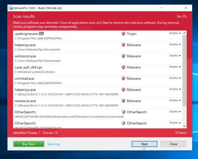Click the threat shield for helperzyz.exe in Documents
The image size is (198, 159).
[123, 45]
